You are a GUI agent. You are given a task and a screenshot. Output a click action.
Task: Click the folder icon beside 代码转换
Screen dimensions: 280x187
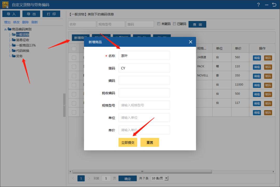pos(14,51)
